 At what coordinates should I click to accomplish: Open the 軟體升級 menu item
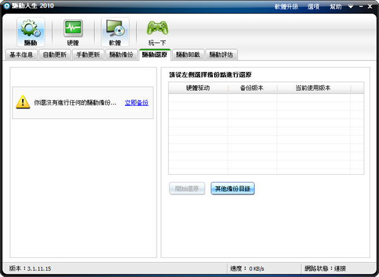tap(286, 6)
